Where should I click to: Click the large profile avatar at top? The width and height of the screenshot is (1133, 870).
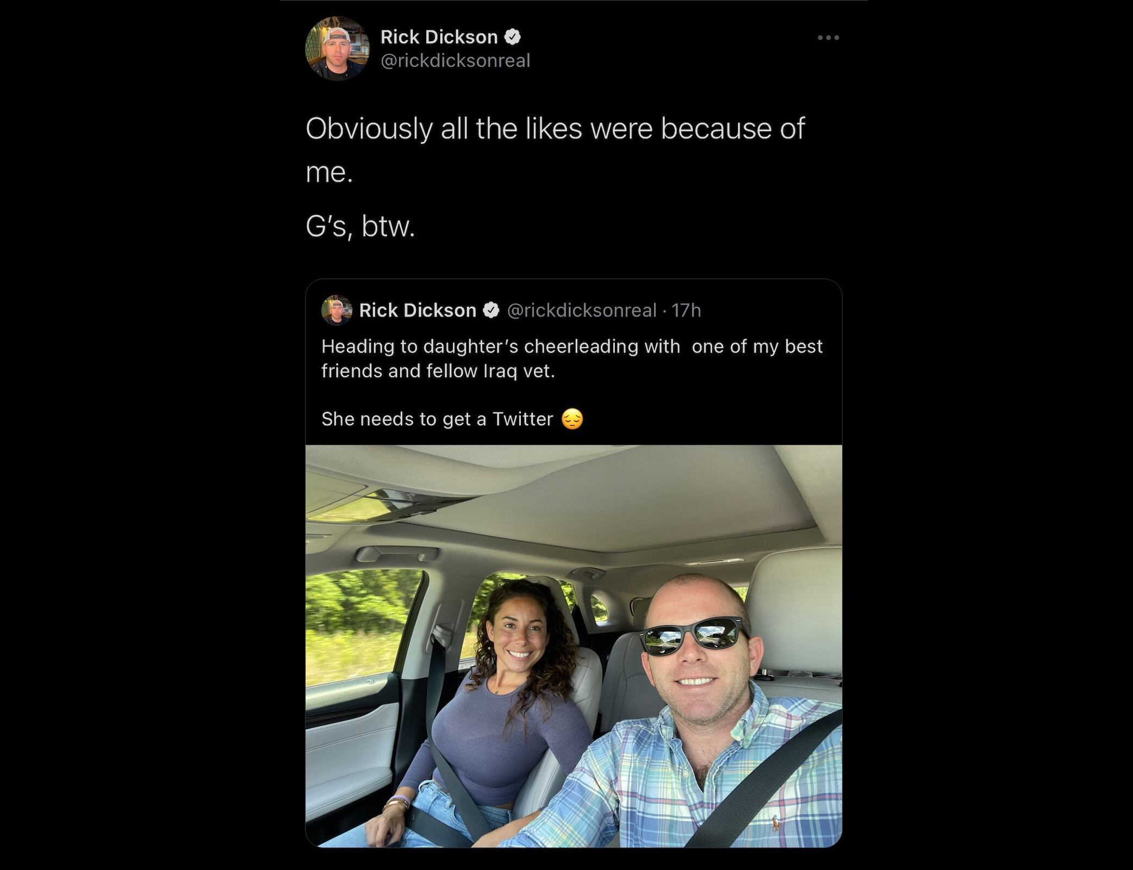click(337, 48)
